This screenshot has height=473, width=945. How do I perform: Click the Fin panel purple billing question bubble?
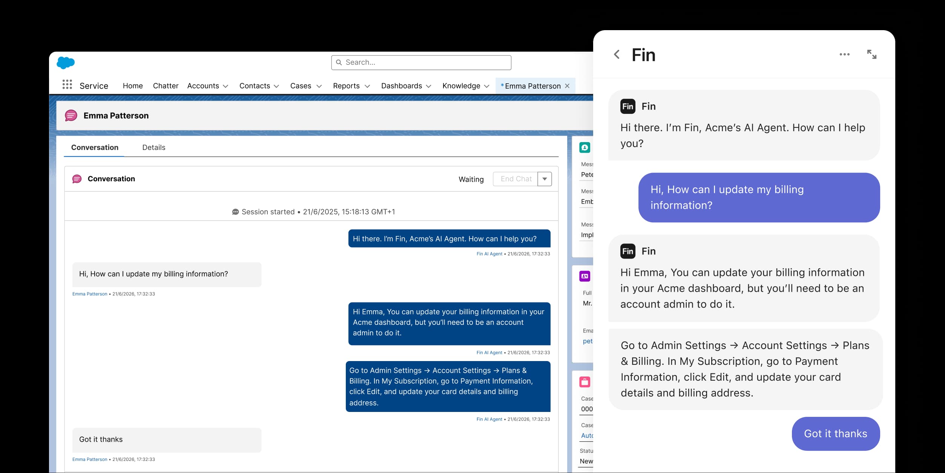pyautogui.click(x=759, y=197)
